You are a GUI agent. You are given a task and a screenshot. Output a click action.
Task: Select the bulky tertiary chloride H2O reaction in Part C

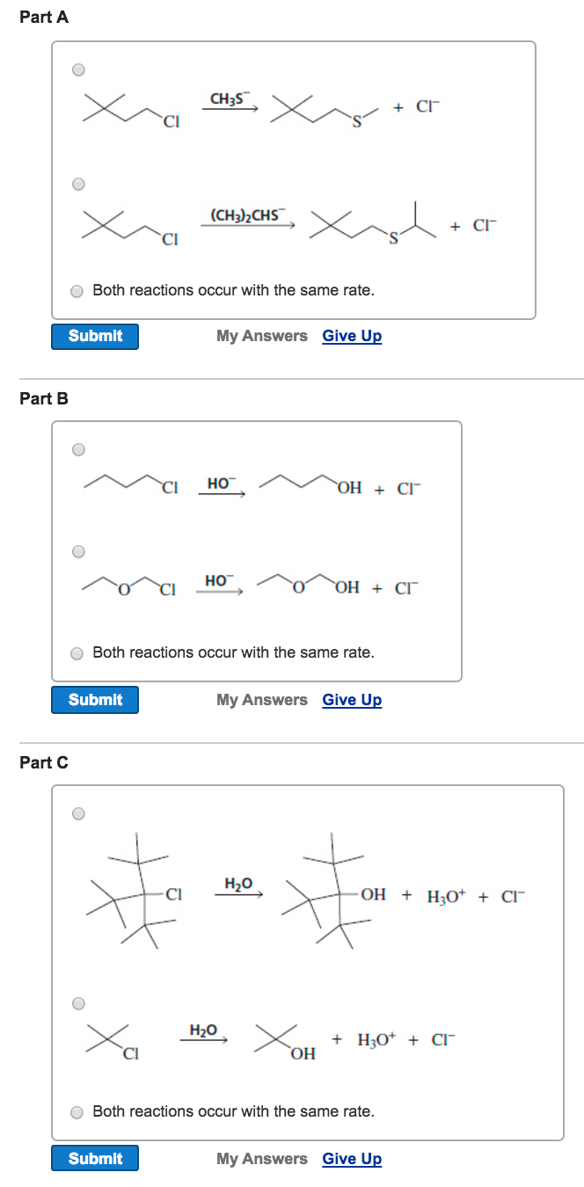point(78,813)
